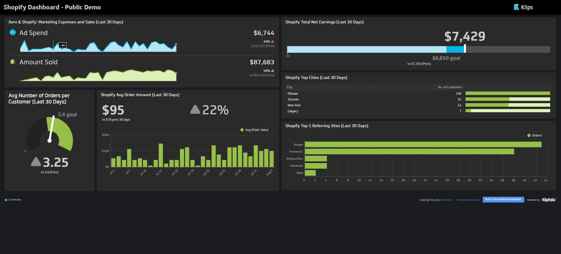Click the 'Shopify Total Net Earnings' heading
The width and height of the screenshot is (561, 254).
coord(324,22)
